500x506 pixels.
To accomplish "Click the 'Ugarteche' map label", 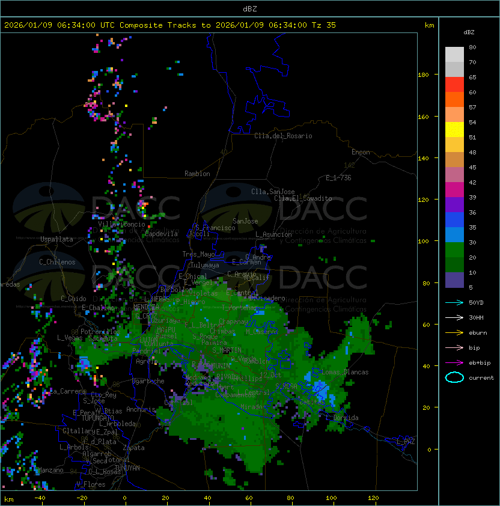I will (148, 381).
